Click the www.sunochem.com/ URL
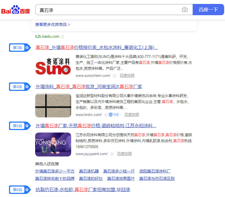 tap(93, 75)
